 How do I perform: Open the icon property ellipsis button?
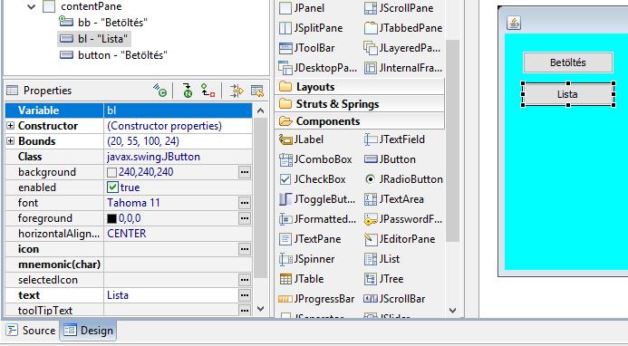click(245, 249)
